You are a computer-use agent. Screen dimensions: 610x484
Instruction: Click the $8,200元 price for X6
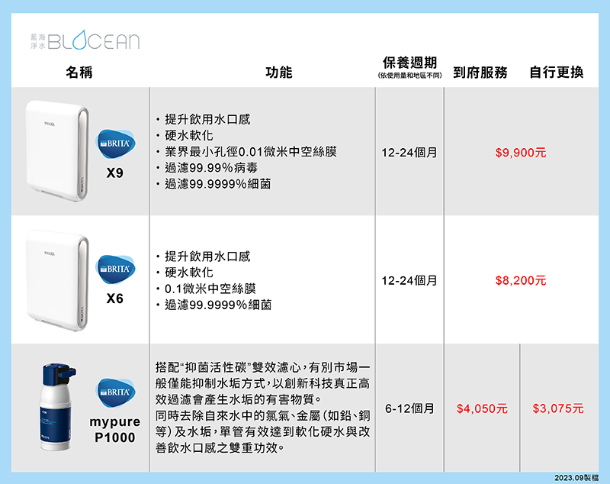pos(521,280)
